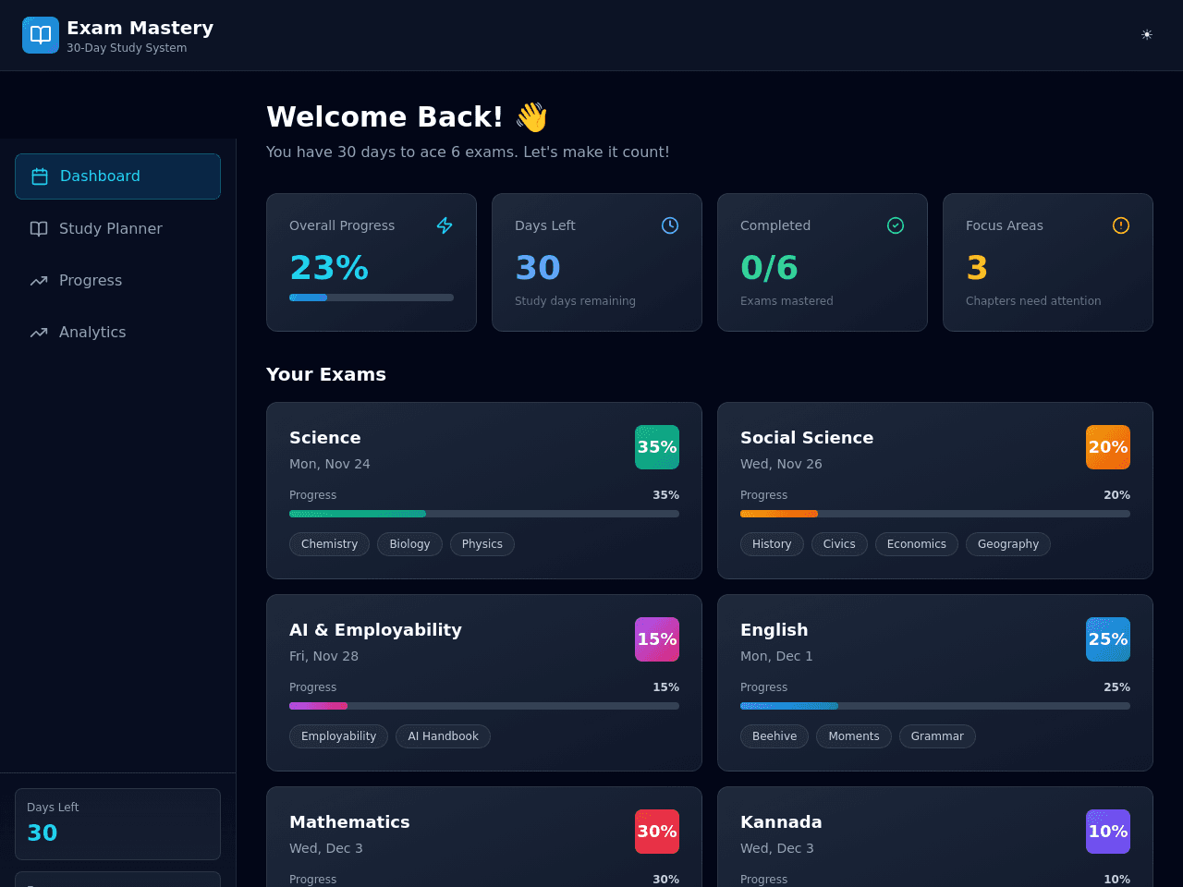Go to Study Planner in sidebar
Image resolution: width=1183 pixels, height=887 pixels.
coord(117,228)
